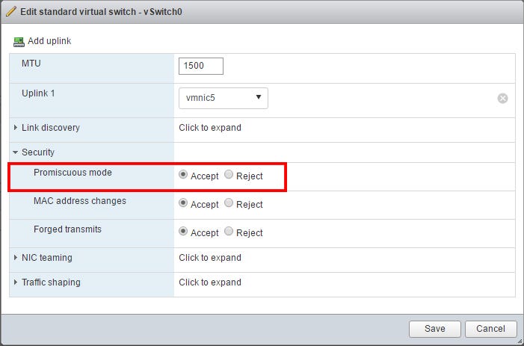Select Reject for MAC address changes
Viewport: 524px width, 346px height.
(229, 203)
